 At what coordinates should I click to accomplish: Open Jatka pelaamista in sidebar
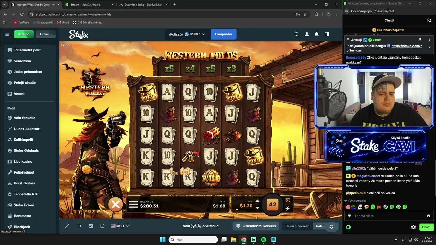[30, 72]
